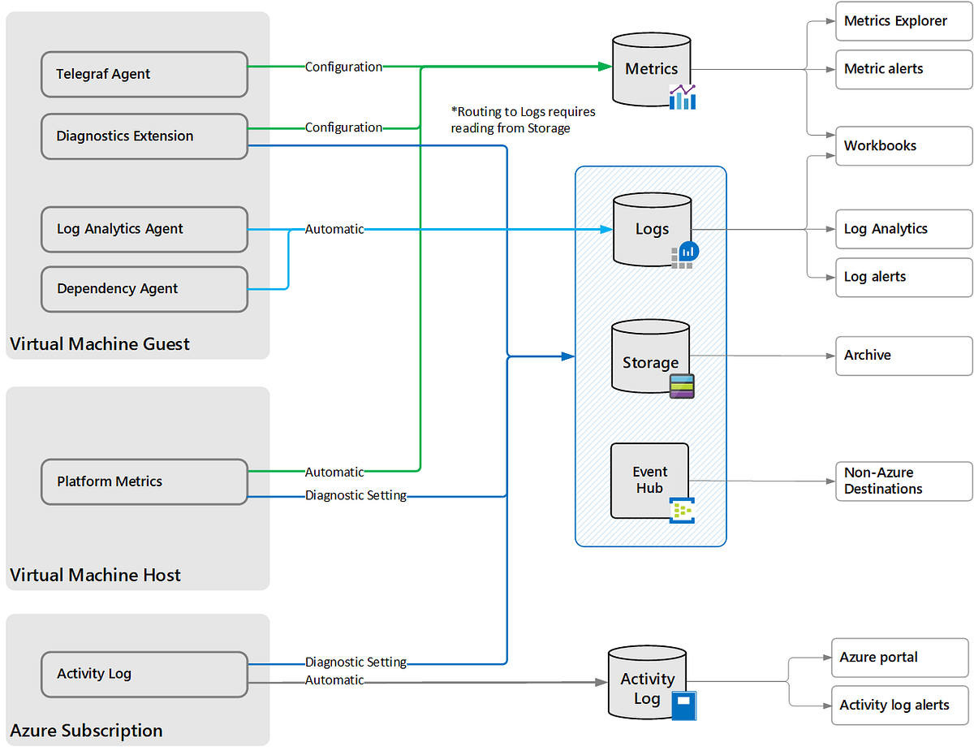
Task: Select the Metrics database cylinder
Action: (x=651, y=69)
